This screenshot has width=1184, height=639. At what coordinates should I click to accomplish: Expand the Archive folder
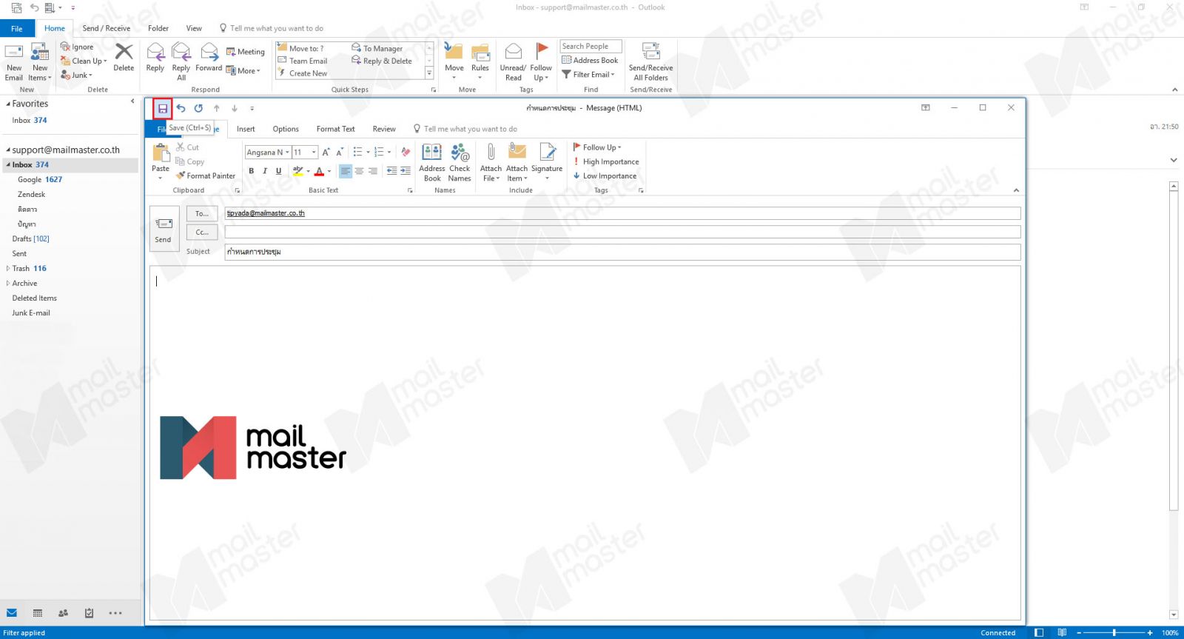point(8,283)
